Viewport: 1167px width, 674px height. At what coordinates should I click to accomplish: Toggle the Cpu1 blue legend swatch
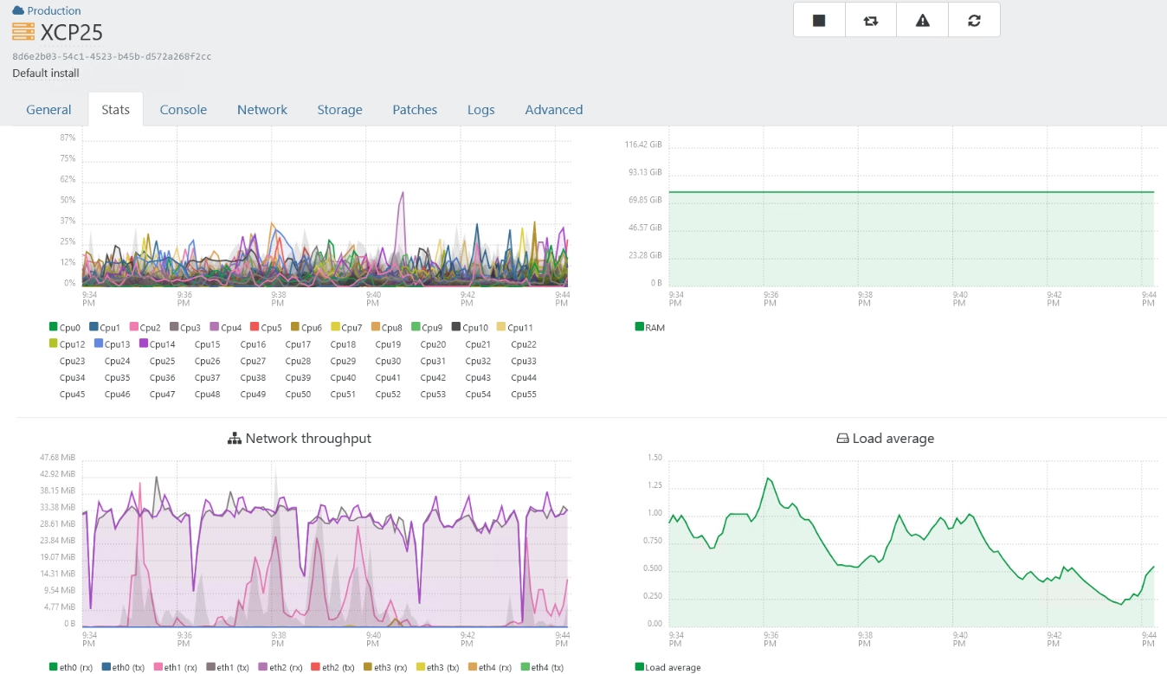tap(93, 327)
